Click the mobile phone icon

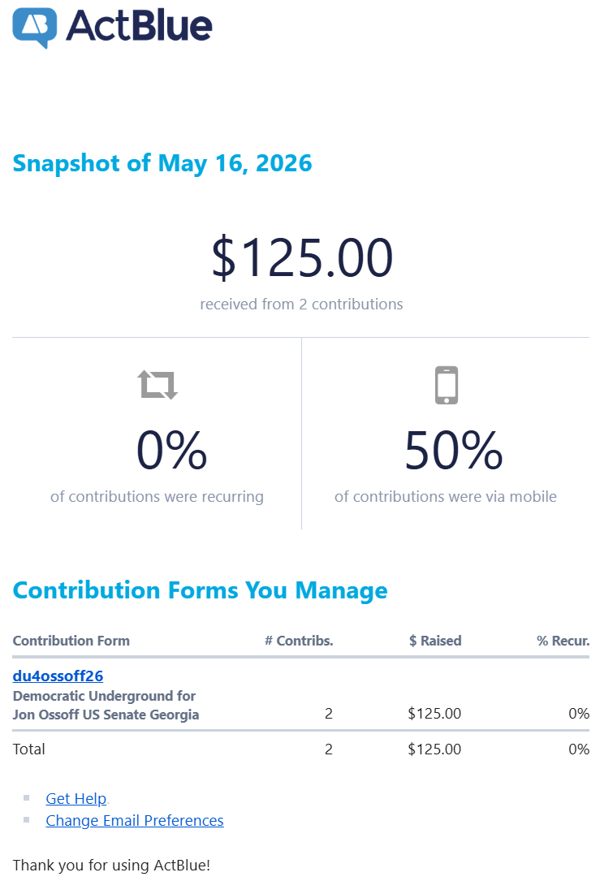(x=447, y=386)
